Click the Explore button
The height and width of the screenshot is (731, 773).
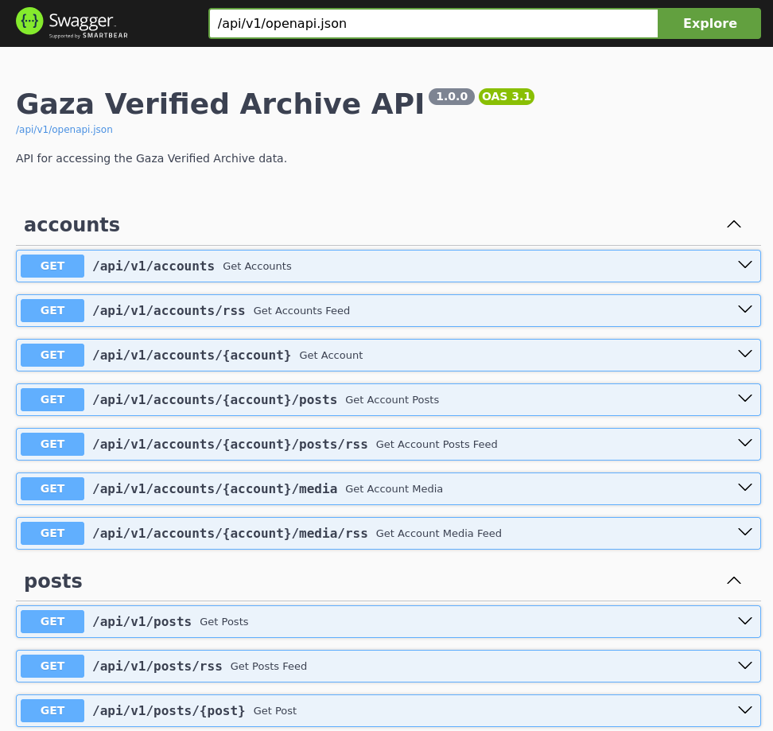pos(709,23)
